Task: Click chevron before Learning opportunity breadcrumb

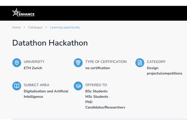Action: point(46,27)
